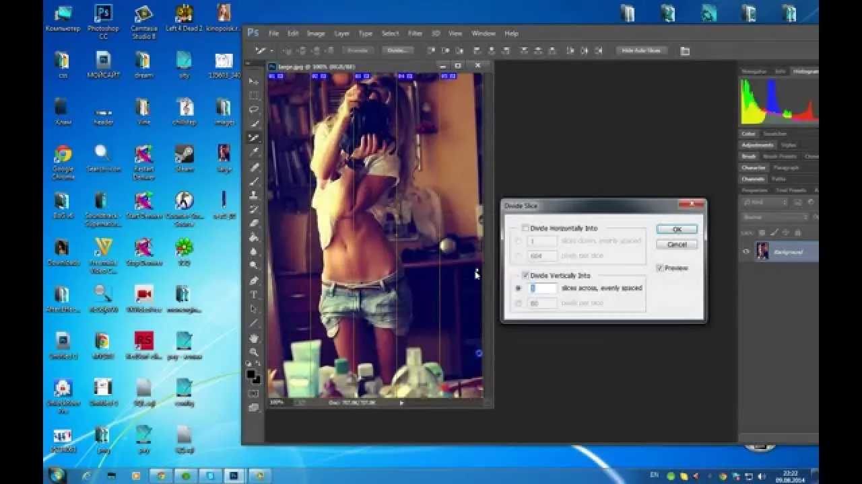This screenshot has height=484, width=862.
Task: Select the Eyedropper tool
Action: (254, 153)
